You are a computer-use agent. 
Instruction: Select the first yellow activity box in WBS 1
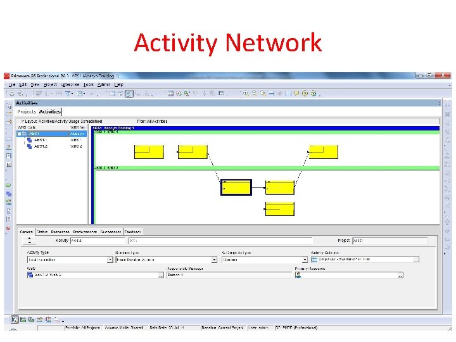149,152
